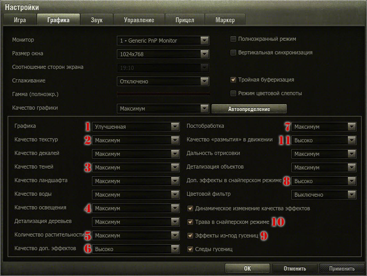Toggle Вертикальная синхронизация checkbox
Screen dimensions: 367x276
tap(233, 53)
